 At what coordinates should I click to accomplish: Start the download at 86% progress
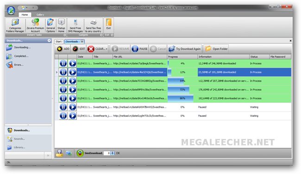tap(72, 98)
